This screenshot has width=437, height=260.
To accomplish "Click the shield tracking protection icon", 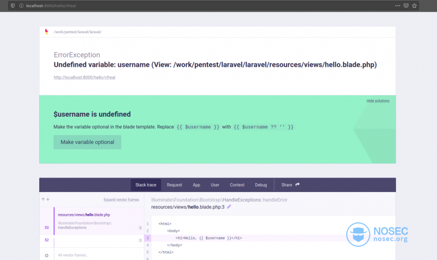I will (13, 6).
